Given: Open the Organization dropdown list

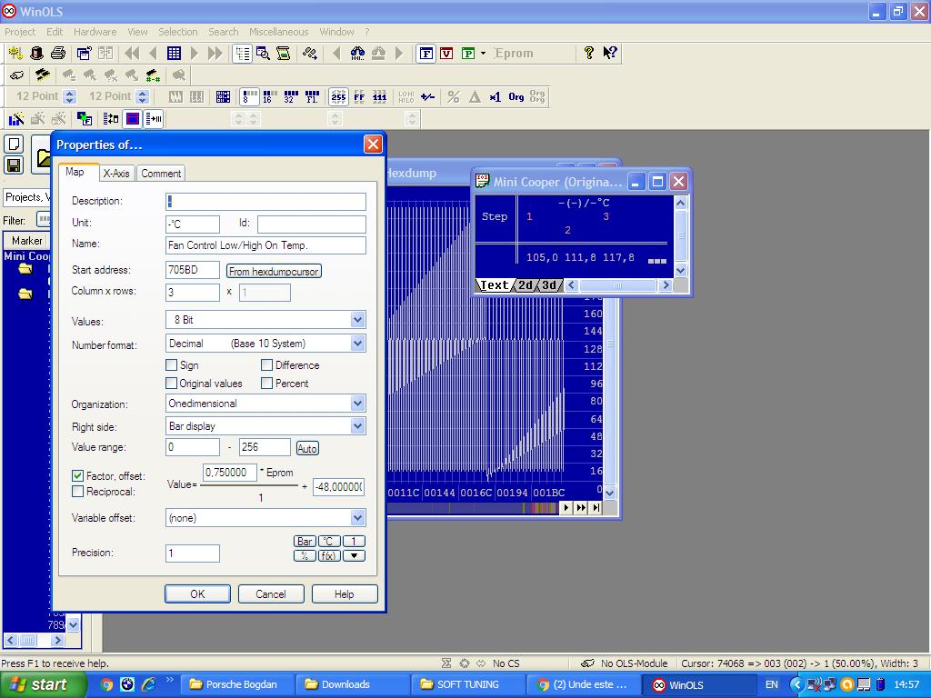Looking at the screenshot, I should (357, 404).
